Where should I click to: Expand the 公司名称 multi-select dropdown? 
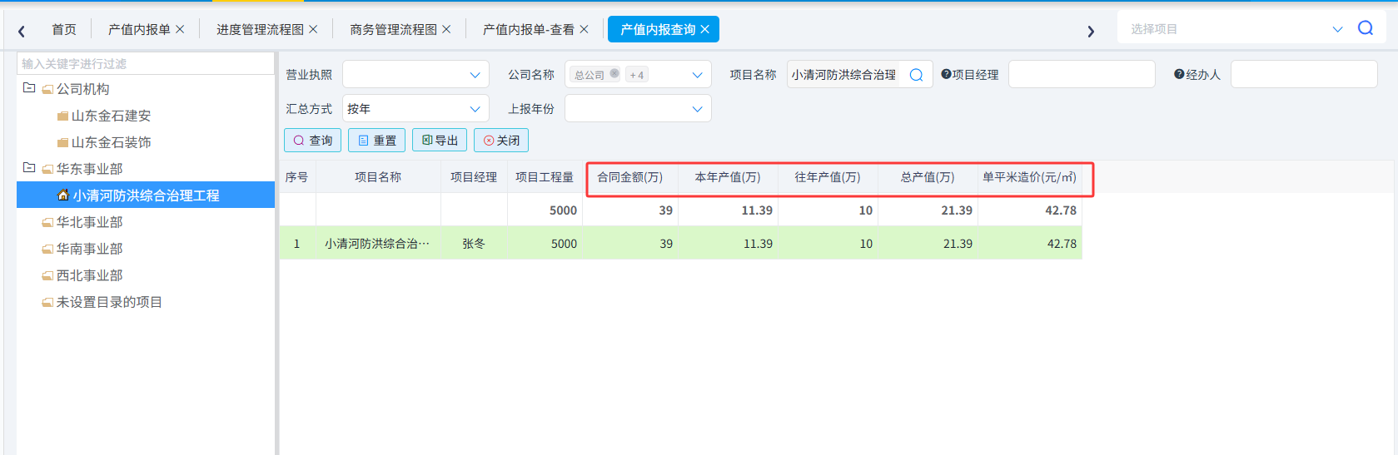[x=697, y=75]
